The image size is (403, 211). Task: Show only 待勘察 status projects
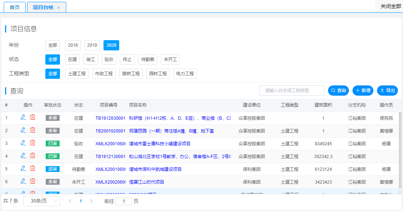tap(148, 60)
